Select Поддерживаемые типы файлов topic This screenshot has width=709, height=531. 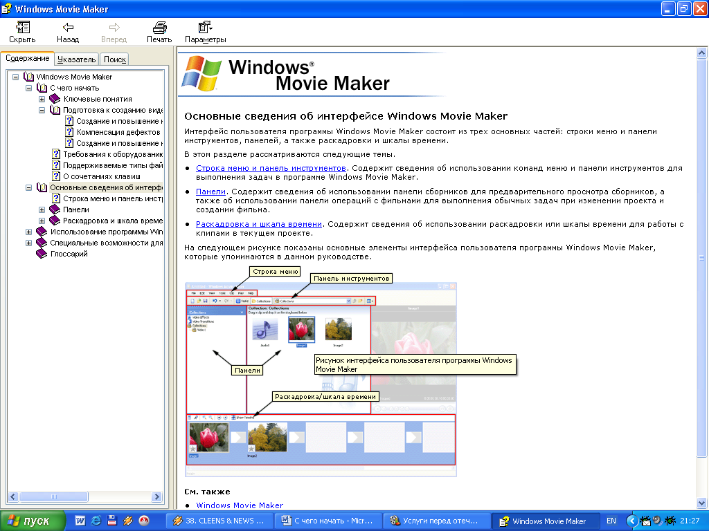pos(113,165)
